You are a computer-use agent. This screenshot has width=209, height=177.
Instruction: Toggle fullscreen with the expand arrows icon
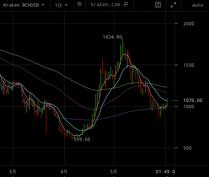click(x=173, y=5)
